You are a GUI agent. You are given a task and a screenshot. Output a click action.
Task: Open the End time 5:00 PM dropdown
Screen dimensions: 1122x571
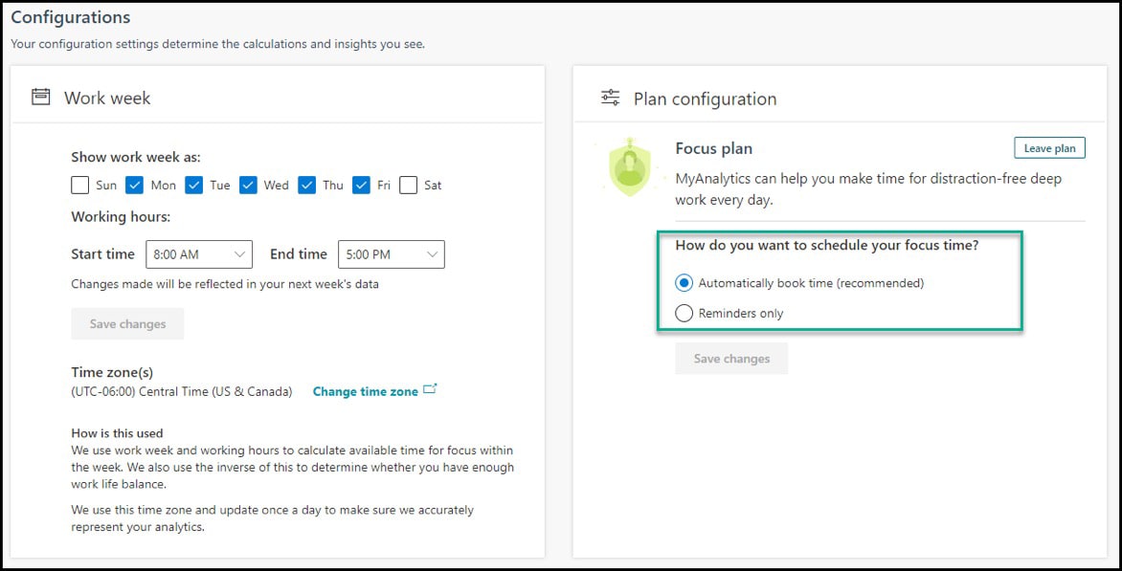click(x=392, y=254)
